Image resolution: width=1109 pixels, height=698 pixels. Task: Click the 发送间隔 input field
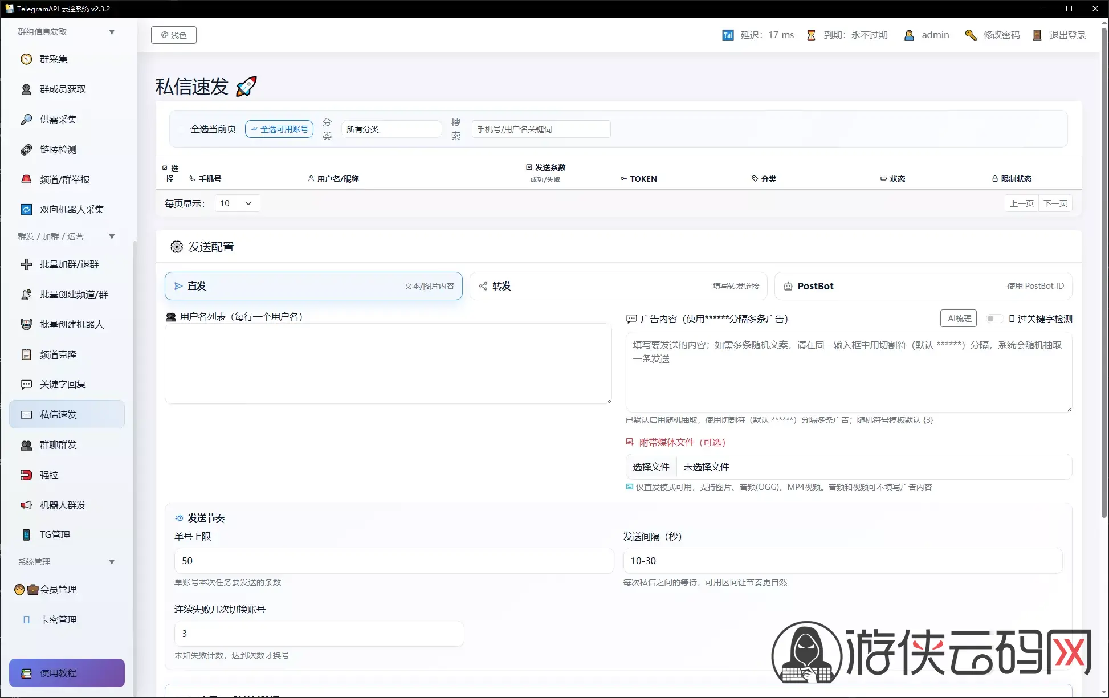(842, 561)
